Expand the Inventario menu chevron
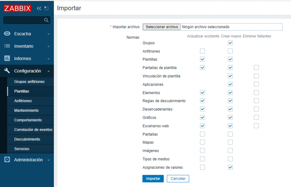 coord(48,46)
